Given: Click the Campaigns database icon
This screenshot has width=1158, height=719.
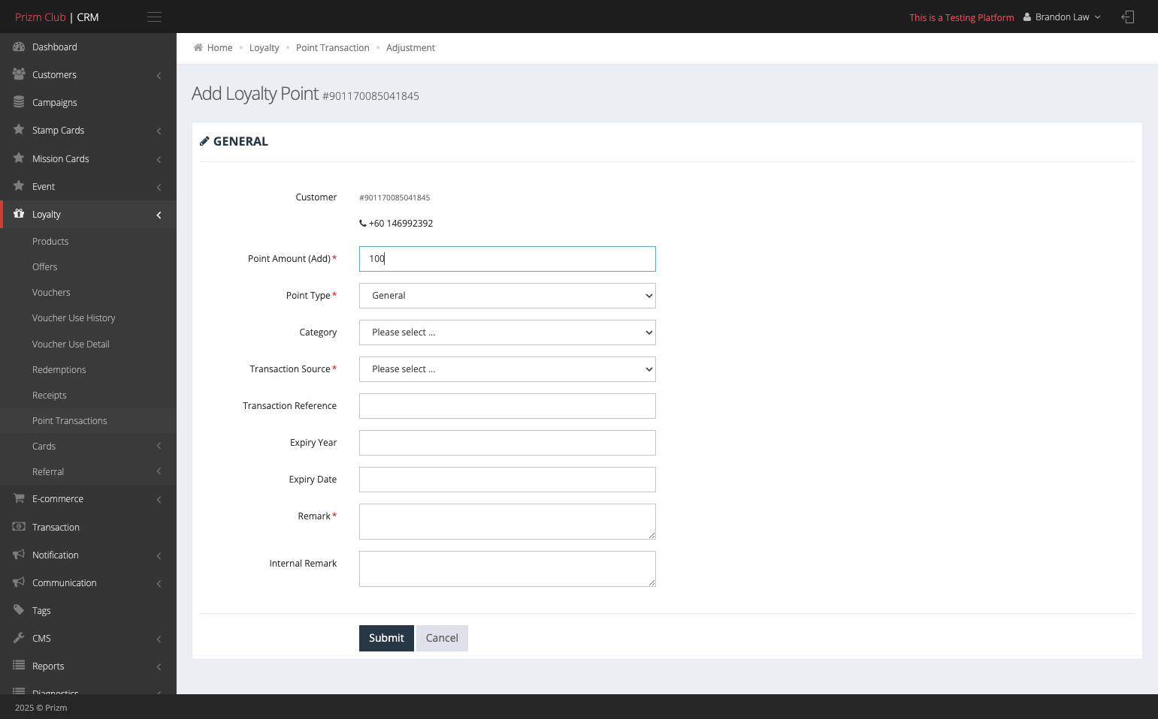Looking at the screenshot, I should 19,102.
